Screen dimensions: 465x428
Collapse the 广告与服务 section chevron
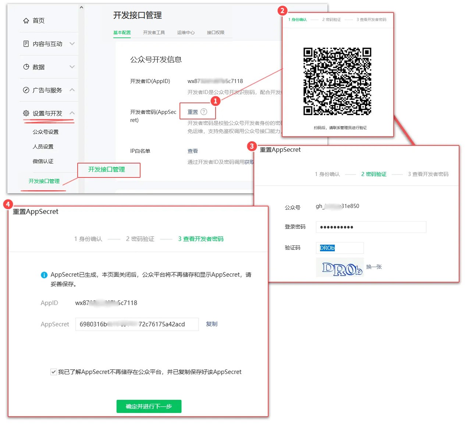pyautogui.click(x=72, y=90)
